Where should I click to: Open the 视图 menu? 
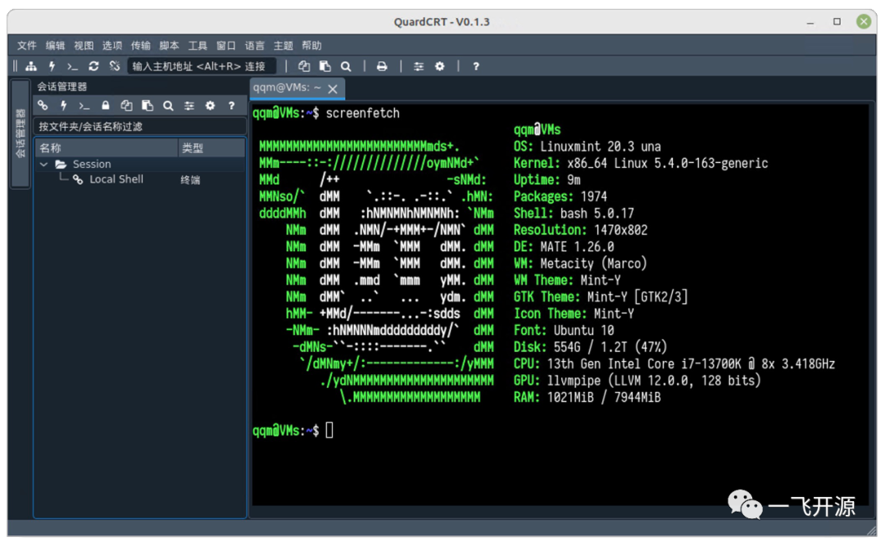tap(84, 46)
